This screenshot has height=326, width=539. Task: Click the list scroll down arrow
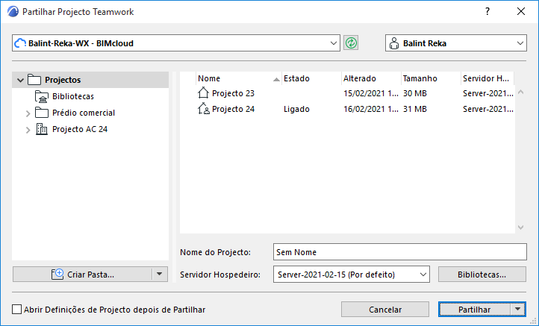(x=520, y=228)
